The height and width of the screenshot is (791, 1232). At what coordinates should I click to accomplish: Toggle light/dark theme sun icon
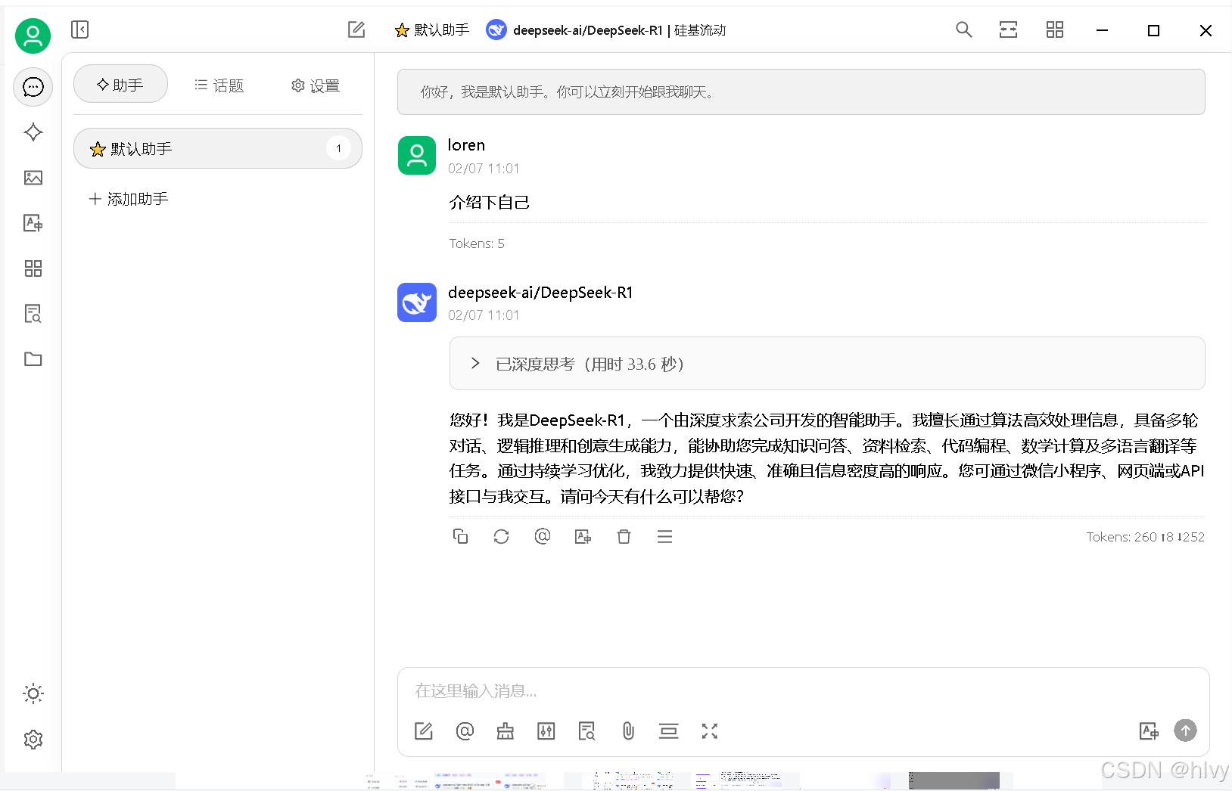coord(33,693)
